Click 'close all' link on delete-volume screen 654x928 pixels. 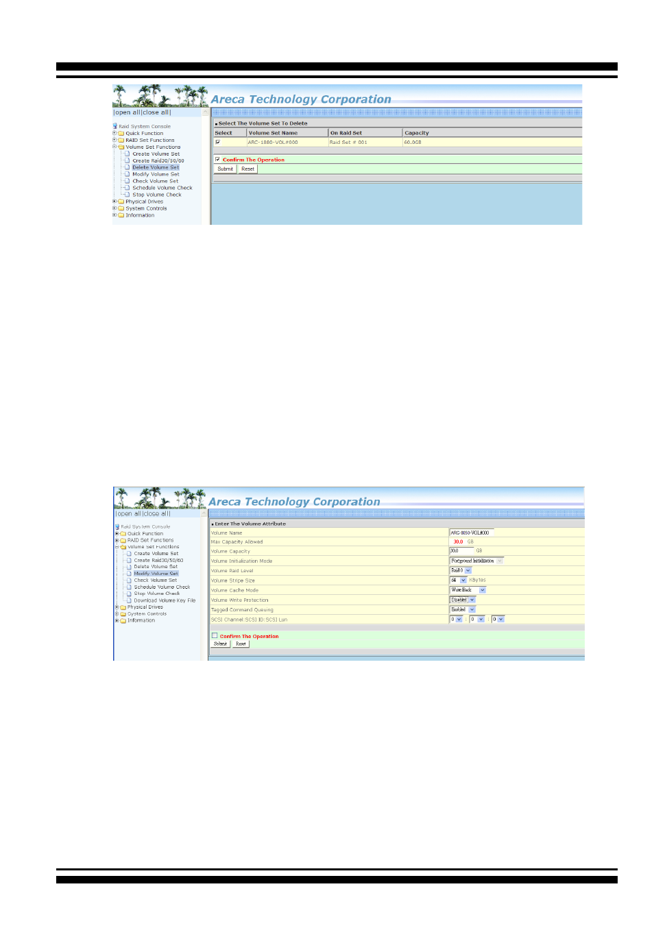pyautogui.click(x=156, y=112)
